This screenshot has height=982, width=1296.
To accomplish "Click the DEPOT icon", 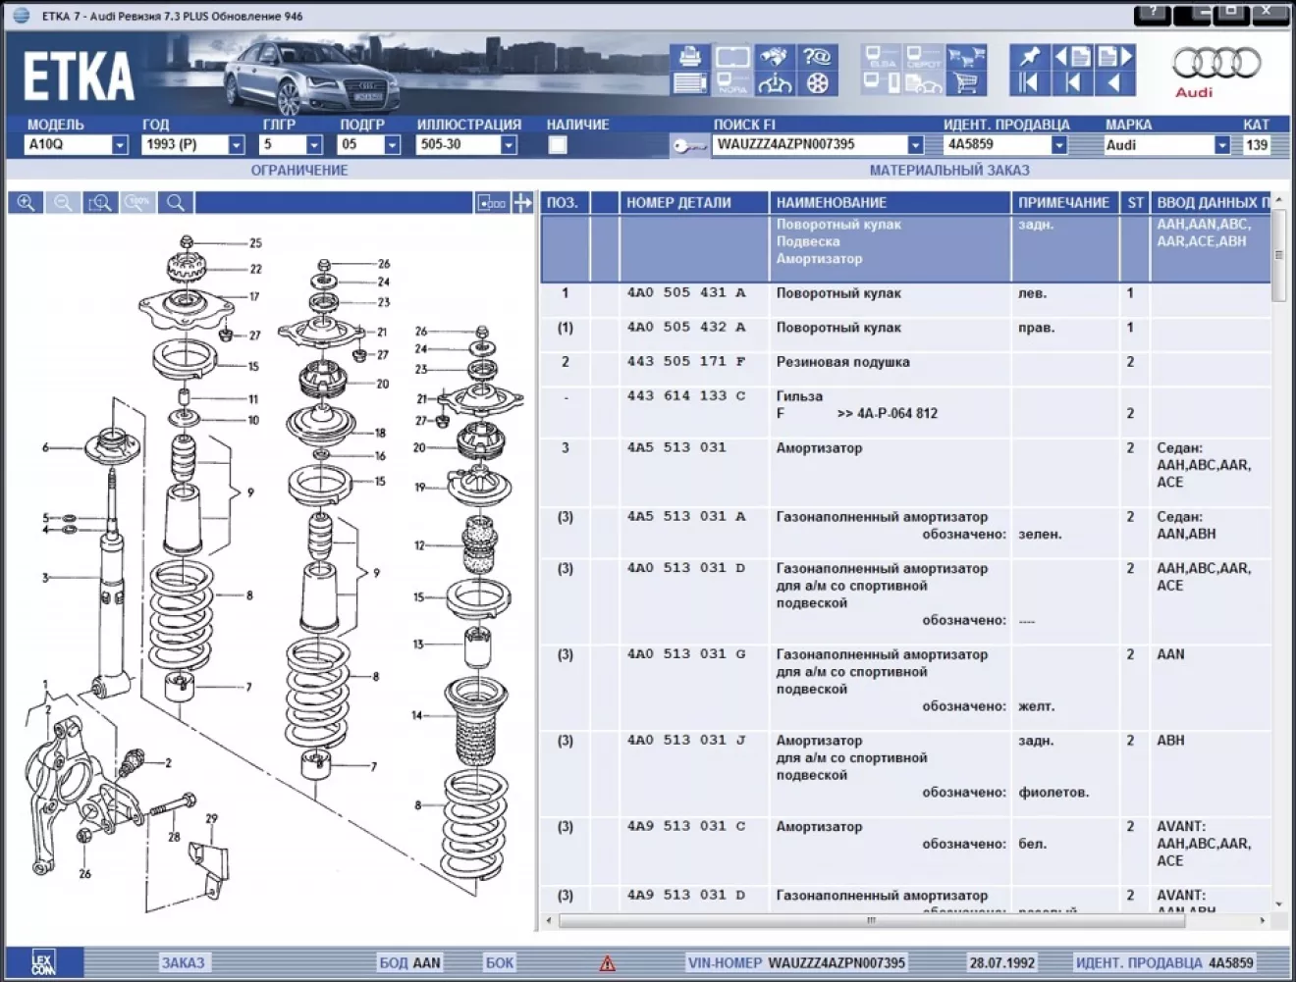I will 923,57.
